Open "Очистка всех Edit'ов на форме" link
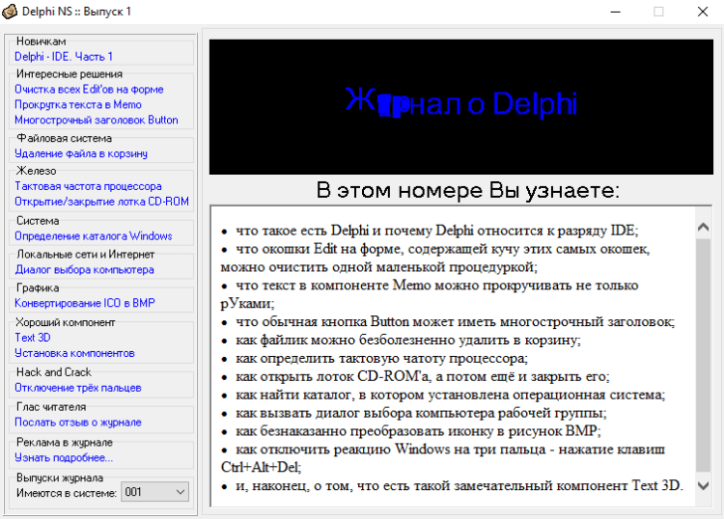Screen dimensions: 724x519 (89, 90)
